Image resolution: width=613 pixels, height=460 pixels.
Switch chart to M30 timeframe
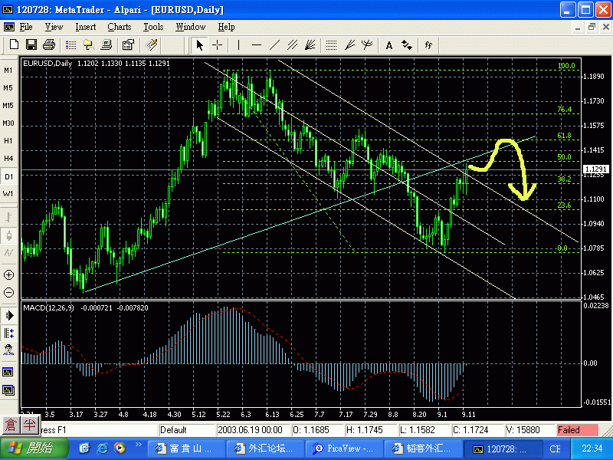point(8,123)
